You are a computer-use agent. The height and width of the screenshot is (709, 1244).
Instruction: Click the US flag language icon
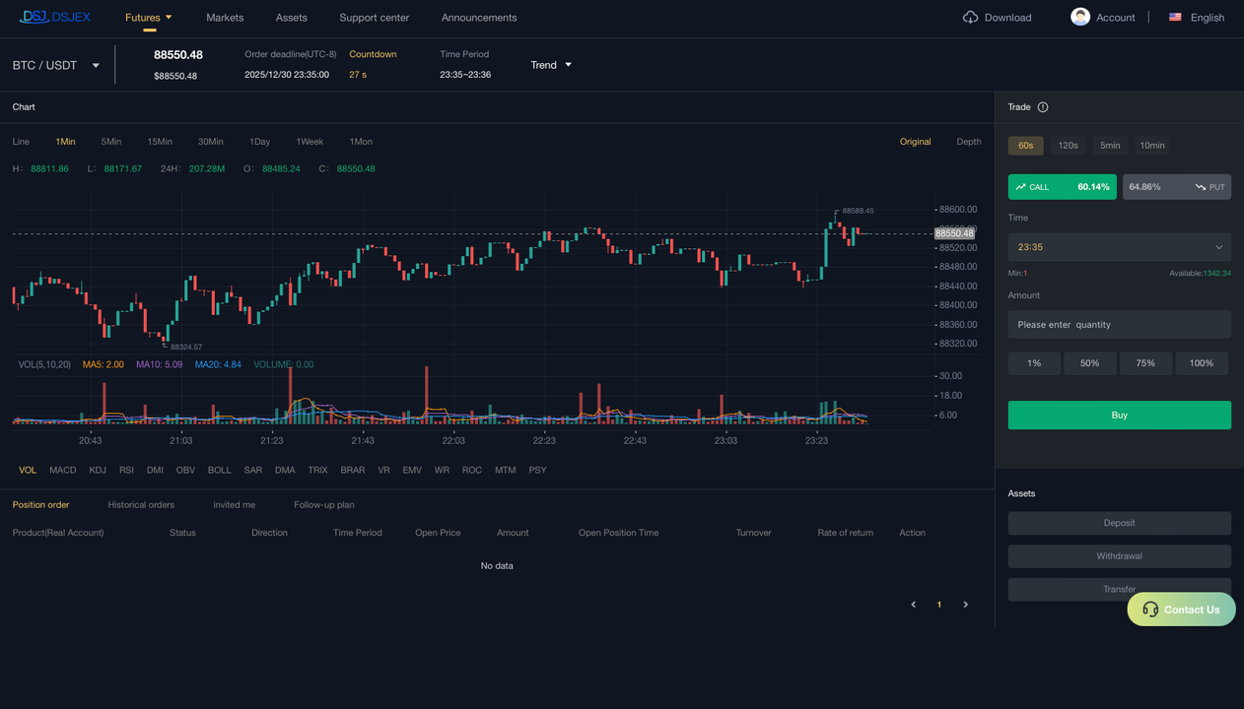pos(1175,18)
